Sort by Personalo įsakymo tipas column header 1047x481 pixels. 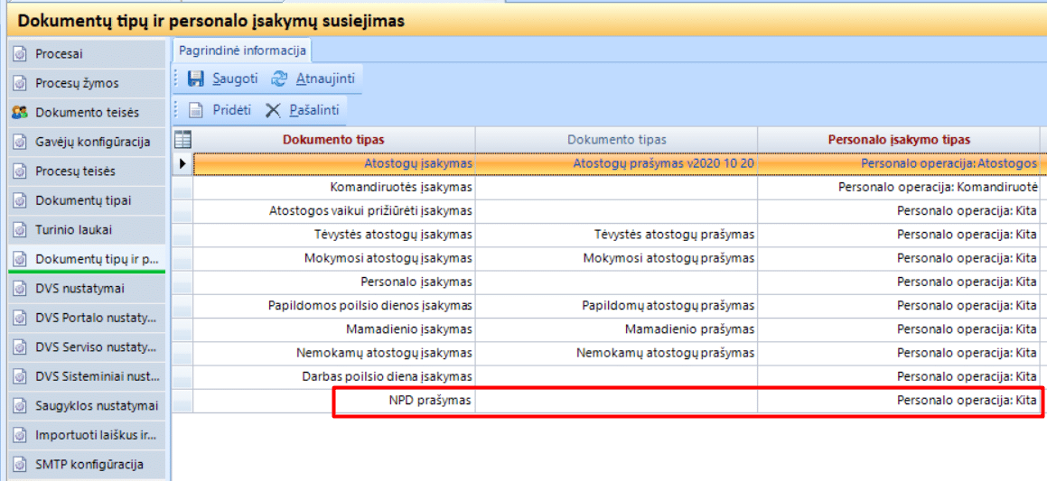coord(899,140)
